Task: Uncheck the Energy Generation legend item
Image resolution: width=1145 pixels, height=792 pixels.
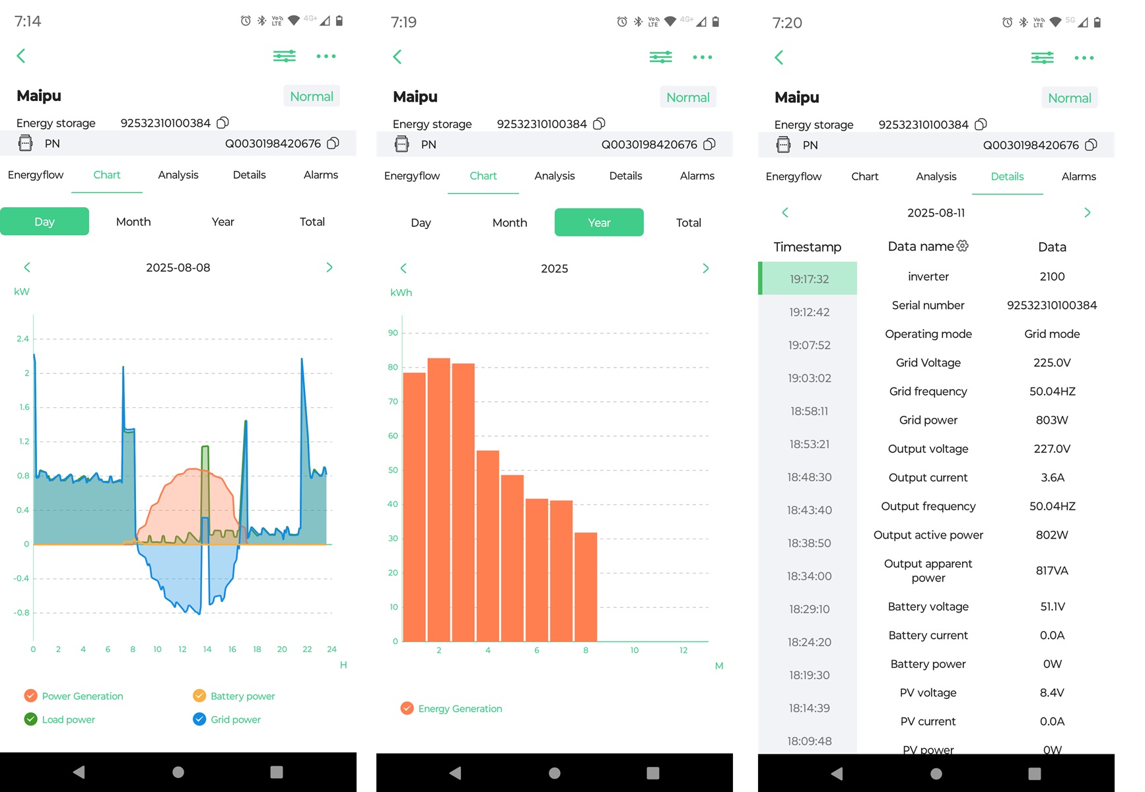Action: pos(407,709)
